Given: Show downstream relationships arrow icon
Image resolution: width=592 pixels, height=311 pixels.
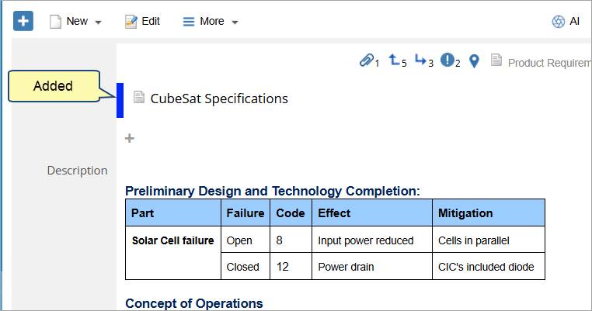Looking at the screenshot, I should 421,60.
